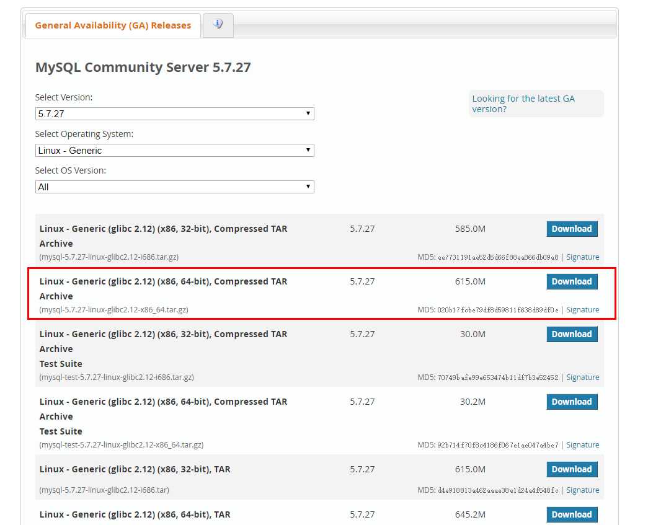The width and height of the screenshot is (666, 525).
Task: Select filename text (mysql-test-5.7.27-linux-glibc2.12-x86_64.tar.gz)
Action: pyautogui.click(x=122, y=444)
